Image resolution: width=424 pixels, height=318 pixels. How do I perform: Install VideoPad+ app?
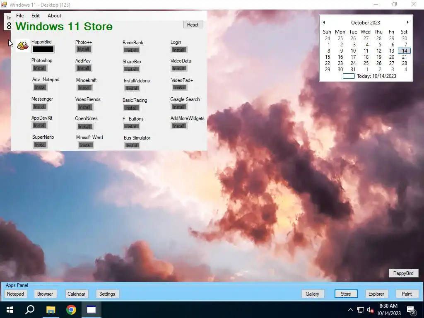(180, 87)
